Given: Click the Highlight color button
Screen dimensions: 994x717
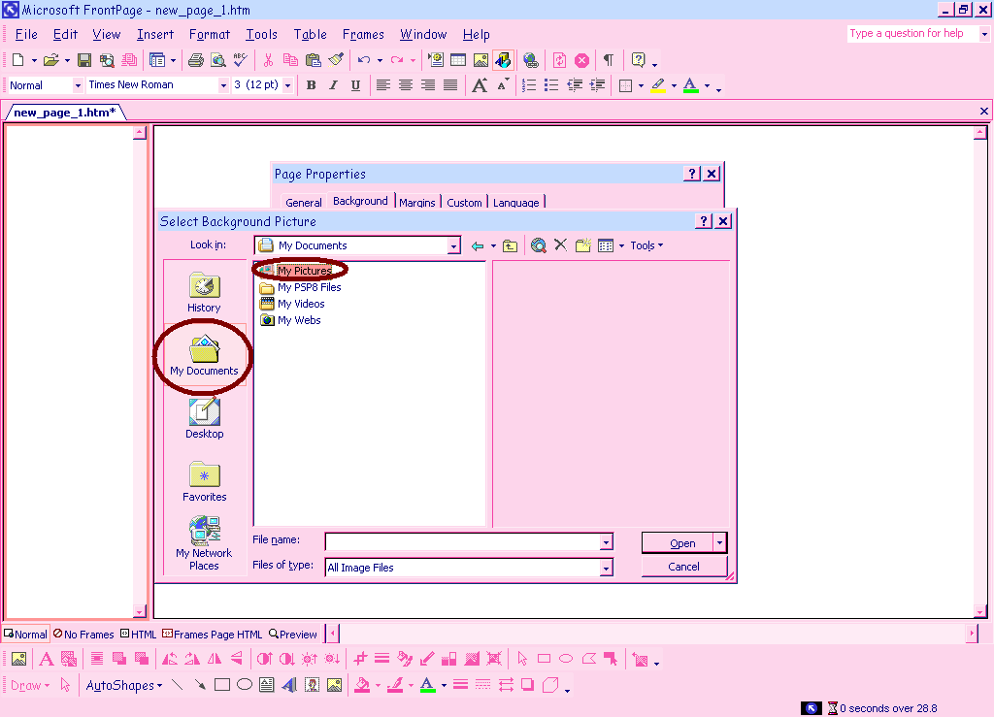Looking at the screenshot, I should (x=658, y=84).
